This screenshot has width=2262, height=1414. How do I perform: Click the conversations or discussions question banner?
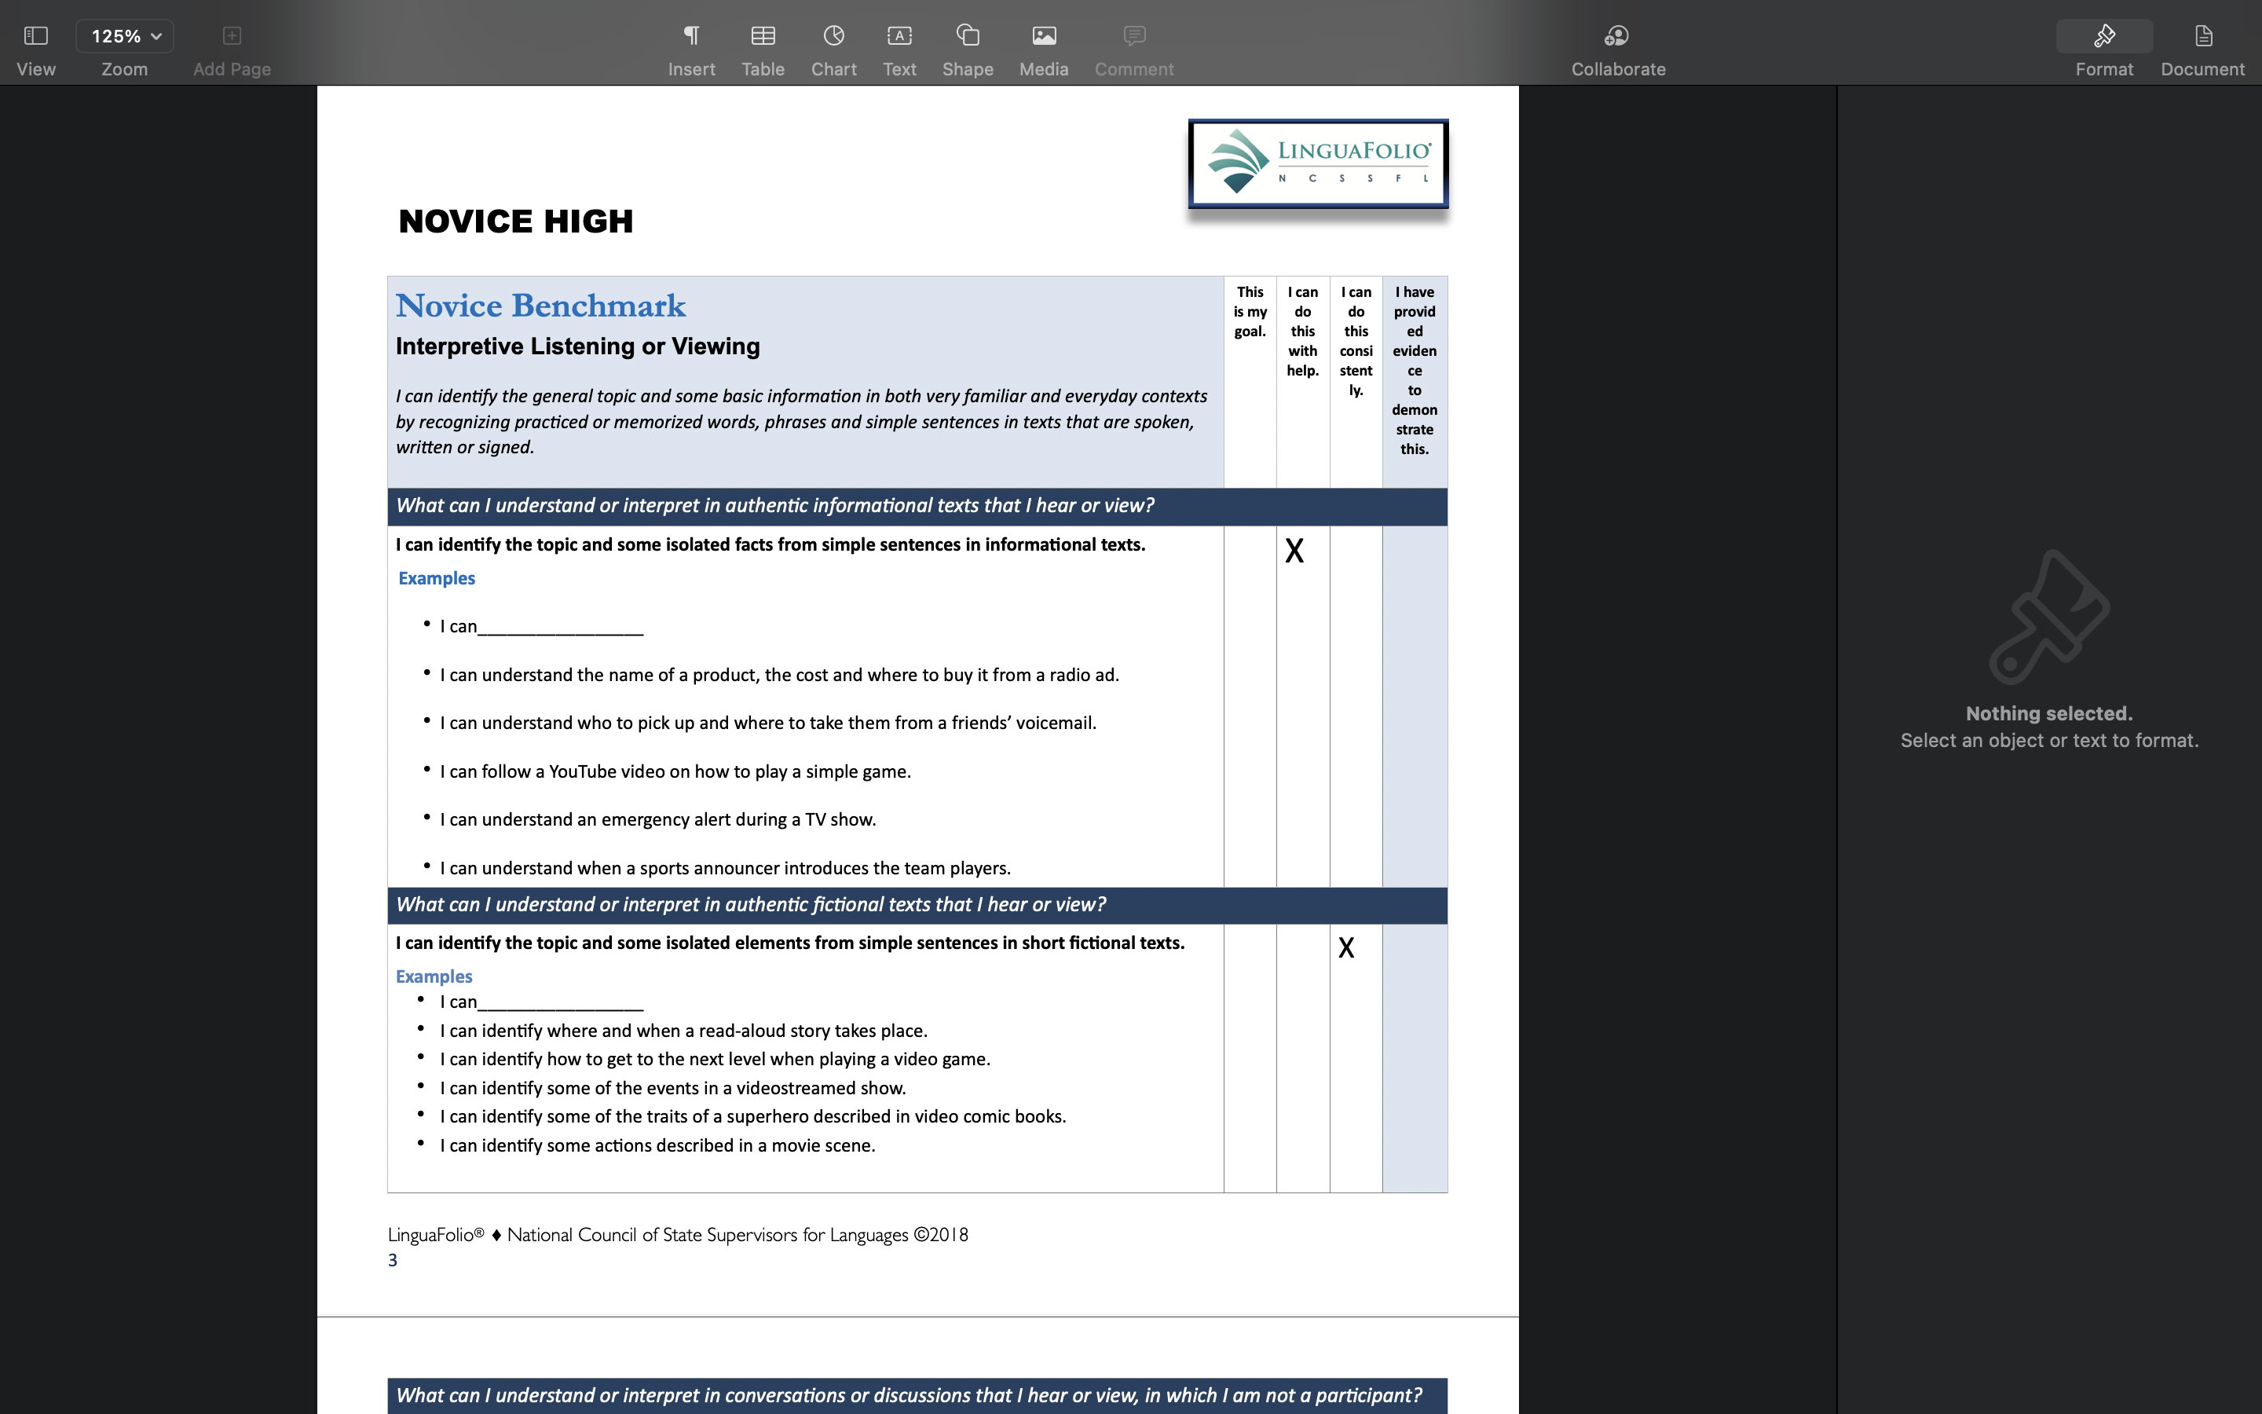click(x=917, y=1395)
